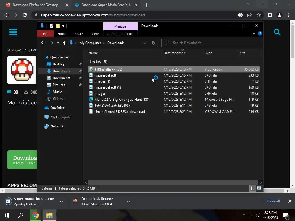
Task: Collapse the Today (8) group
Action: tap(87, 62)
